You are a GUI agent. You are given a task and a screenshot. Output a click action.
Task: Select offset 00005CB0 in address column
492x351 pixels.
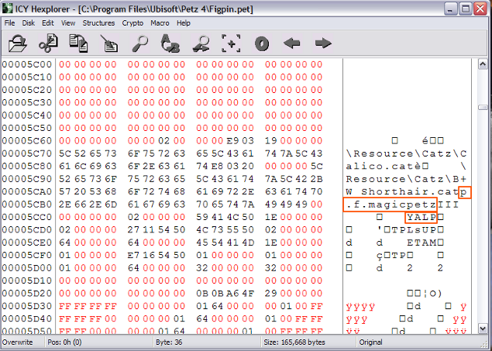point(27,205)
